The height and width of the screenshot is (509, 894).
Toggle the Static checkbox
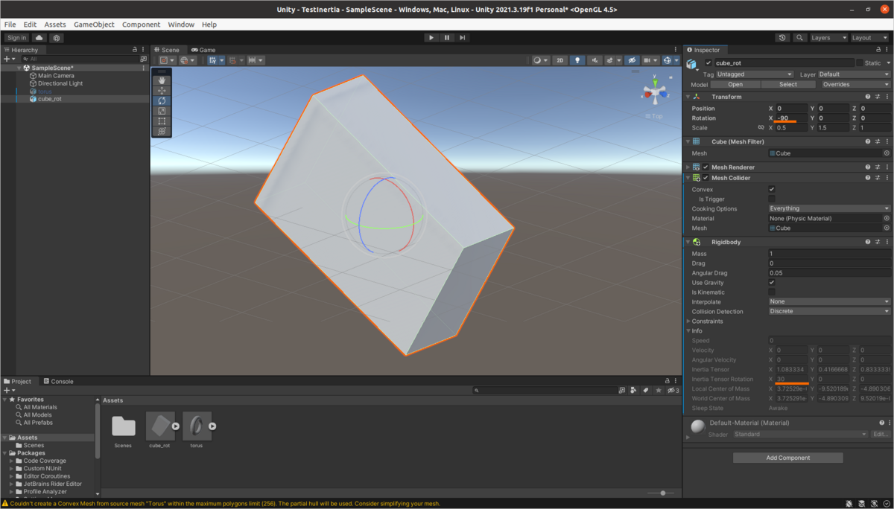coord(860,63)
